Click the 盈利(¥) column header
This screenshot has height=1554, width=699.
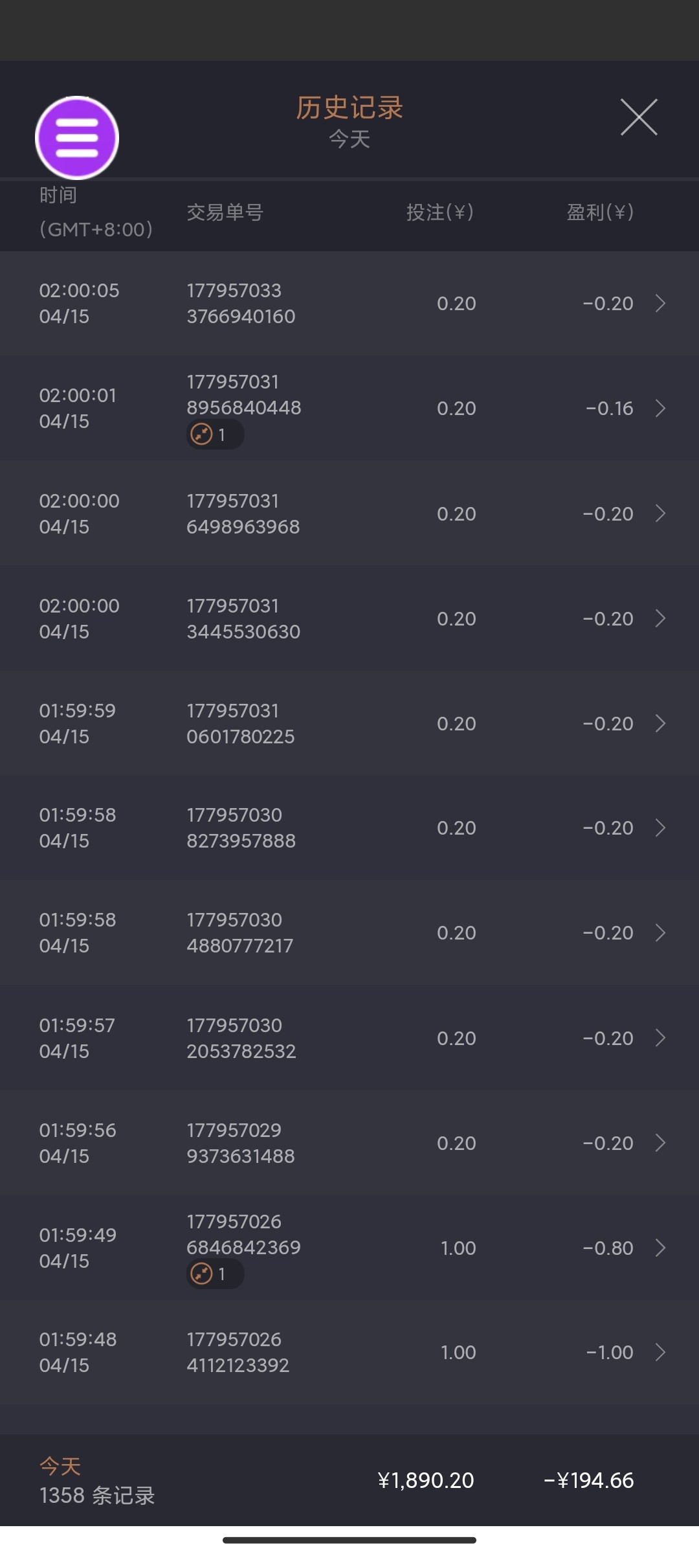coord(600,212)
